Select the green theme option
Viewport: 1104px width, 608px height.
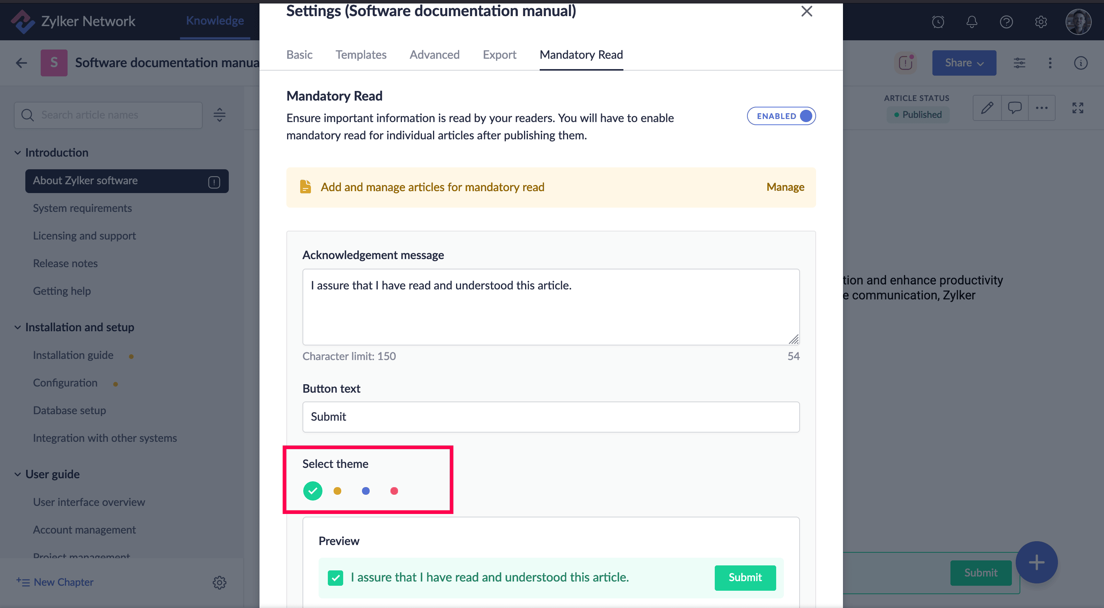[312, 491]
